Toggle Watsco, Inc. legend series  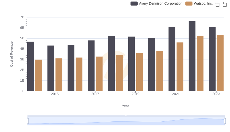(x=199, y=3)
